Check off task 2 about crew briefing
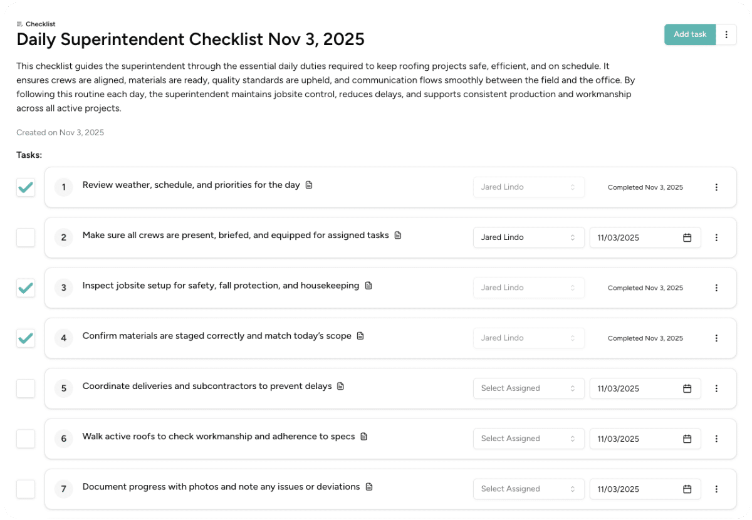Image resolution: width=752 pixels, height=520 pixels. point(26,237)
